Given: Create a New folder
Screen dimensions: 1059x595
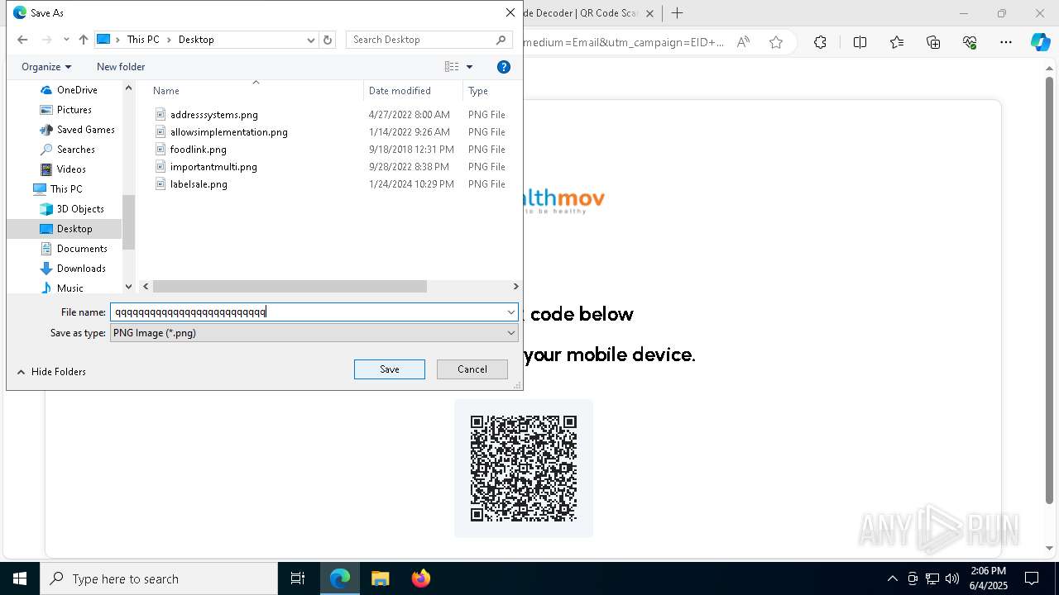Looking at the screenshot, I should (121, 67).
